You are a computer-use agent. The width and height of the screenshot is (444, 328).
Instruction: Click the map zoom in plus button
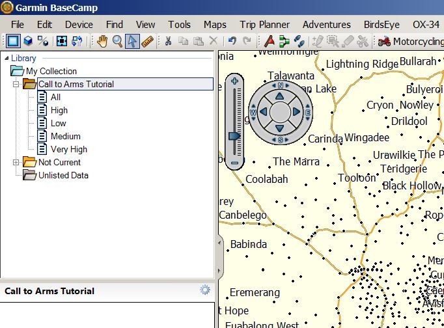pyautogui.click(x=234, y=81)
